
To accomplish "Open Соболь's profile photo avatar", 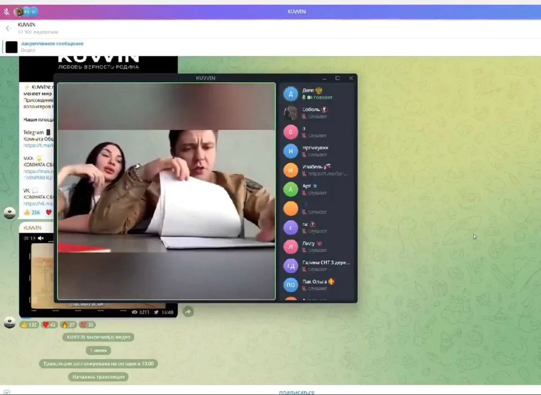I will click(291, 113).
